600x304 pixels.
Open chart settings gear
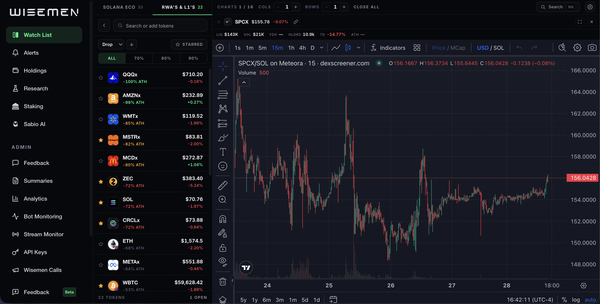577,48
